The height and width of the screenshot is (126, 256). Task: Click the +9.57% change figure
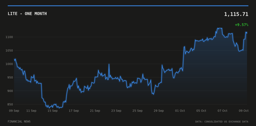pos(242,25)
